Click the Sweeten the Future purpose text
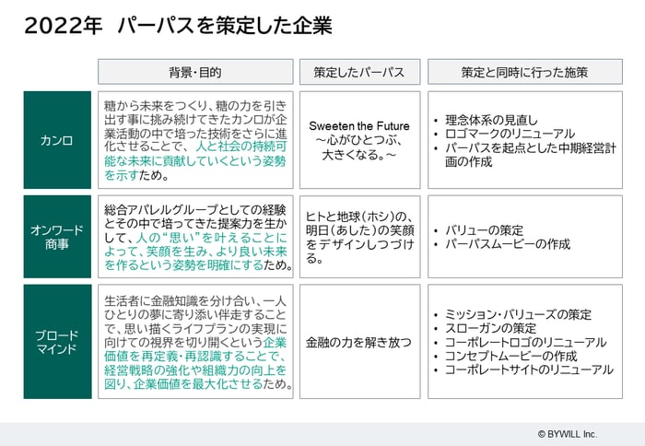 coord(359,140)
